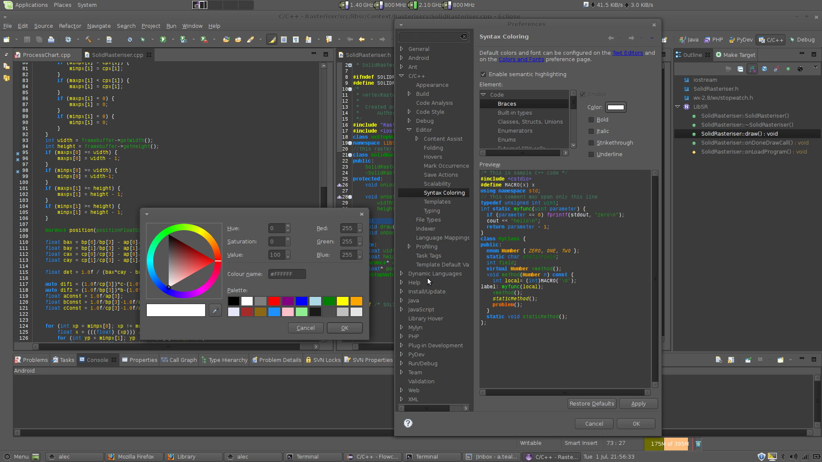
Task: Click Cancel in the colour chooser dialog
Action: click(x=305, y=328)
